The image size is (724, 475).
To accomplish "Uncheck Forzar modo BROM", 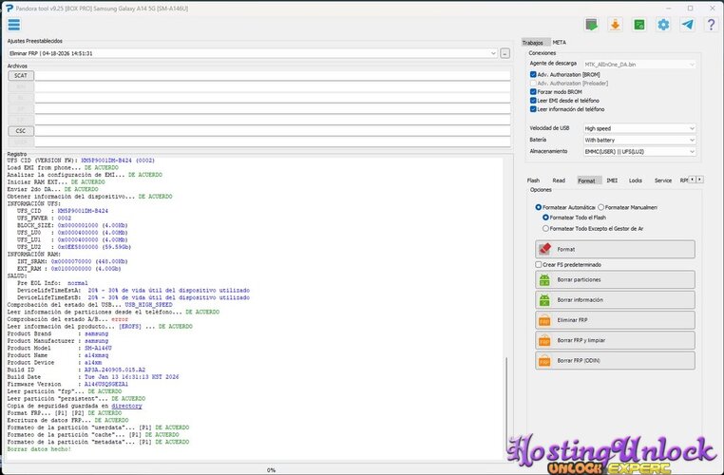I will pyautogui.click(x=533, y=92).
